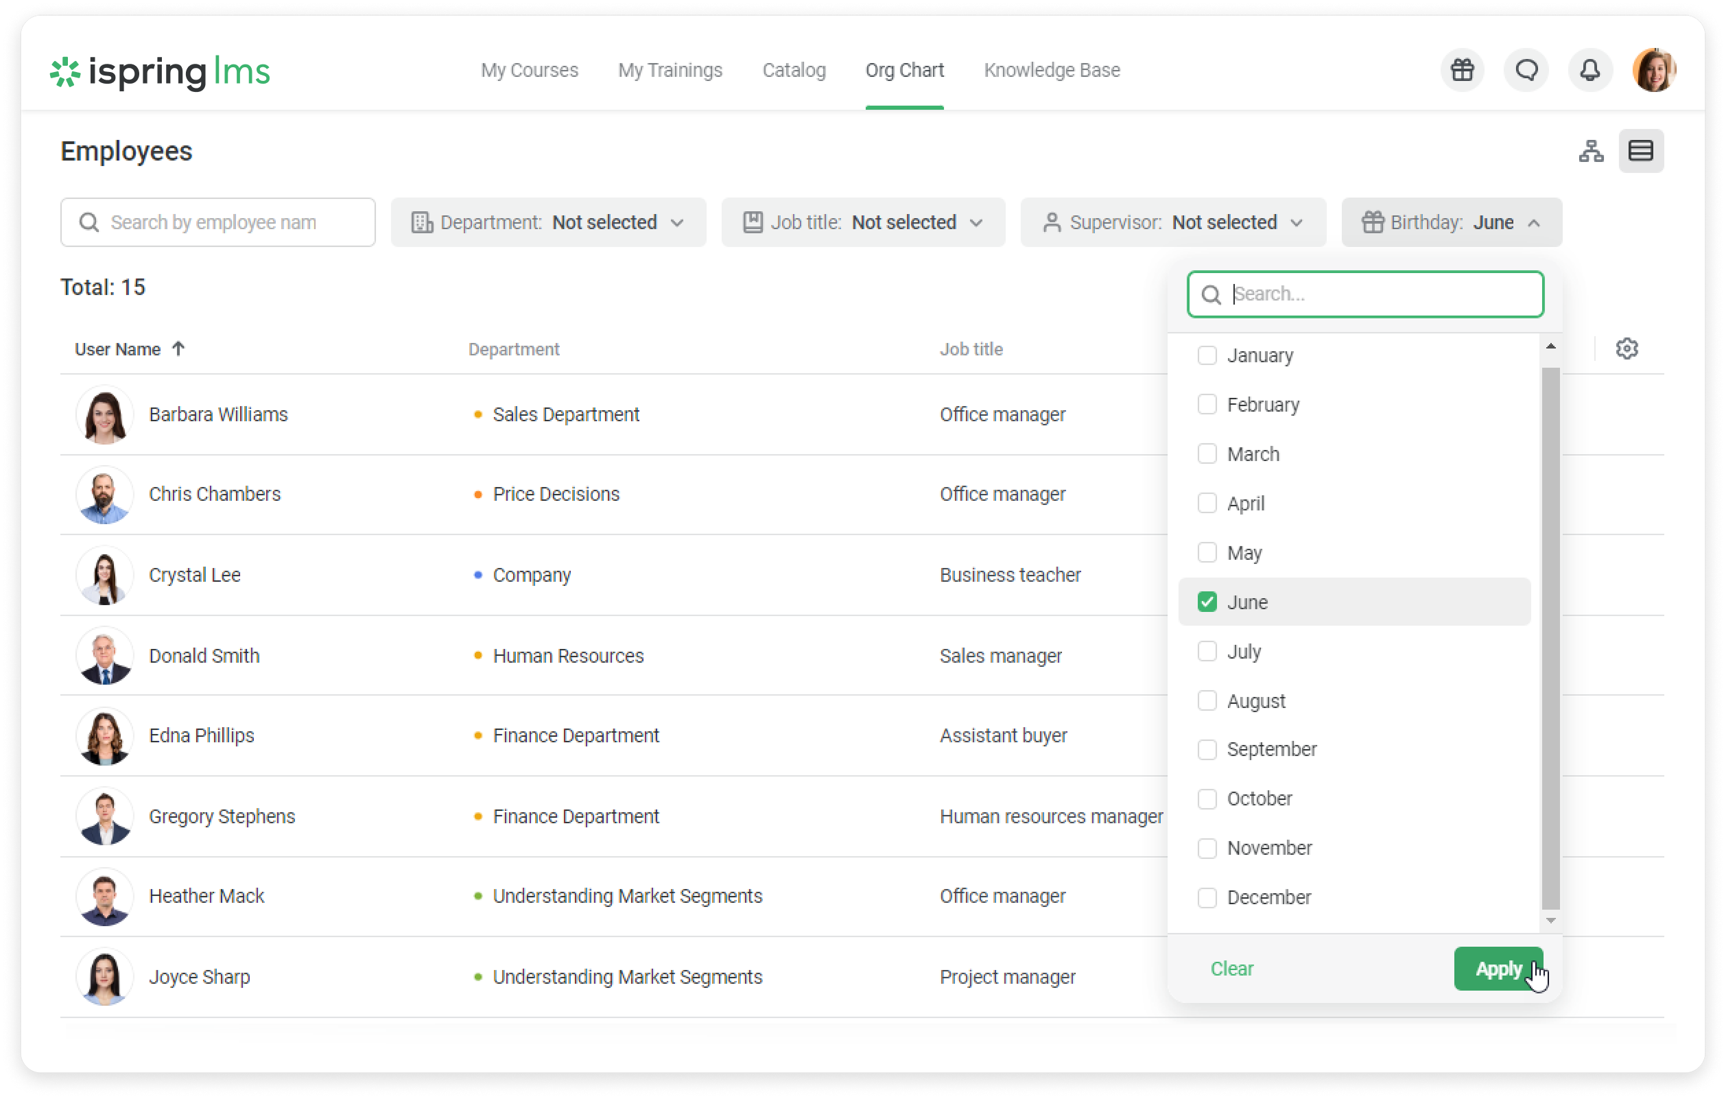Check the January birthday checkbox
The width and height of the screenshot is (1726, 1099).
tap(1207, 355)
